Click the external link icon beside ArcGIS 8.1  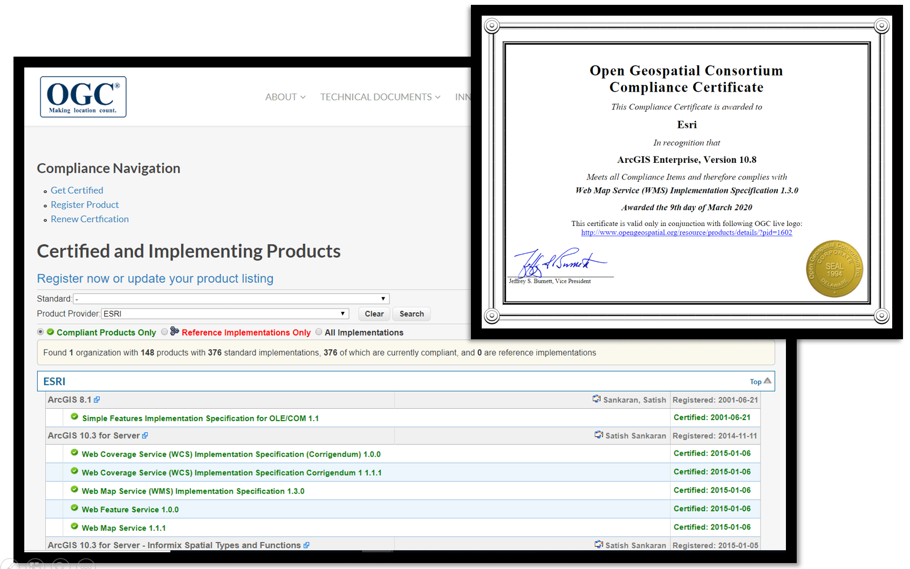97,399
